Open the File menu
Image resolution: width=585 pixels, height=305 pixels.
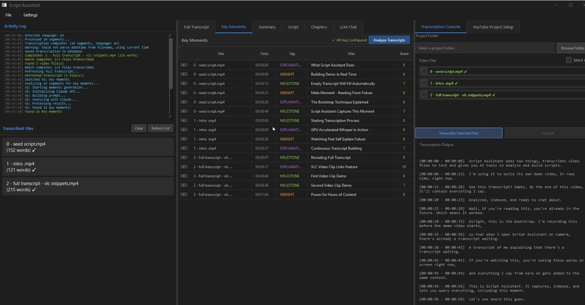[8, 15]
